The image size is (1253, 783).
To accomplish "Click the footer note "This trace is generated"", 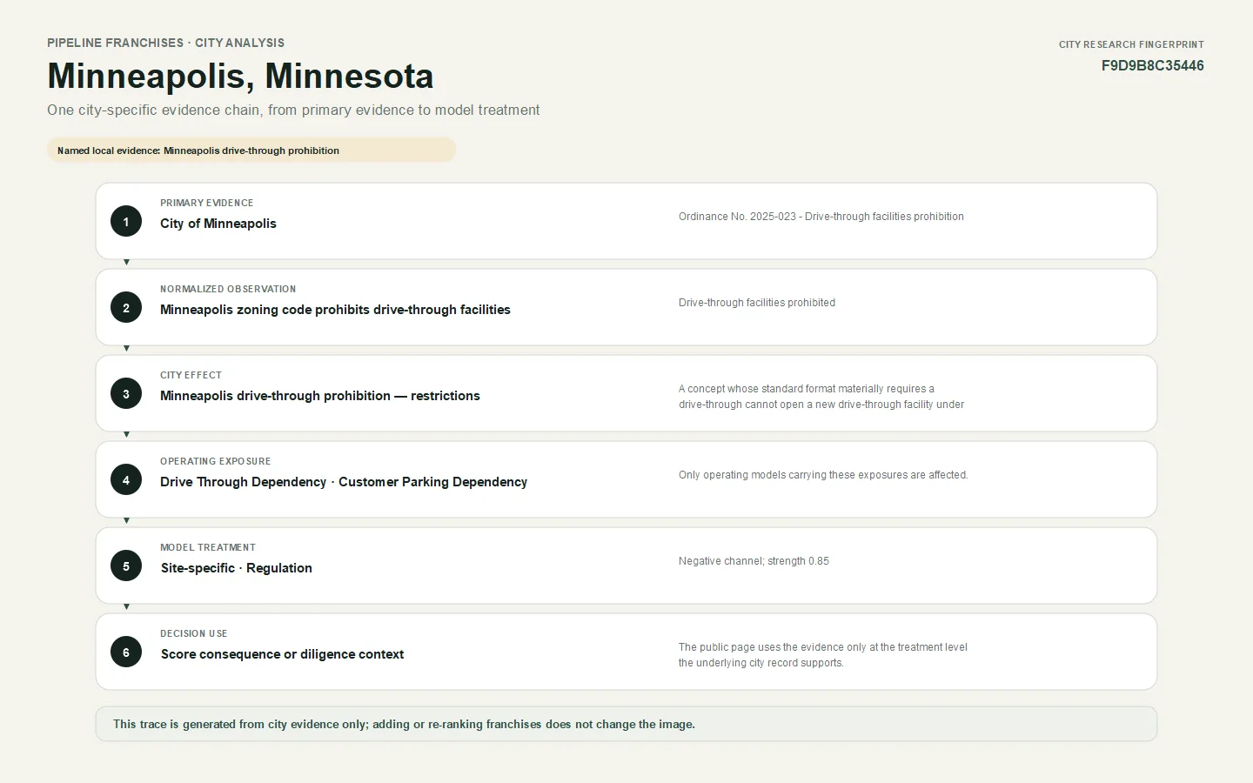I will click(404, 724).
